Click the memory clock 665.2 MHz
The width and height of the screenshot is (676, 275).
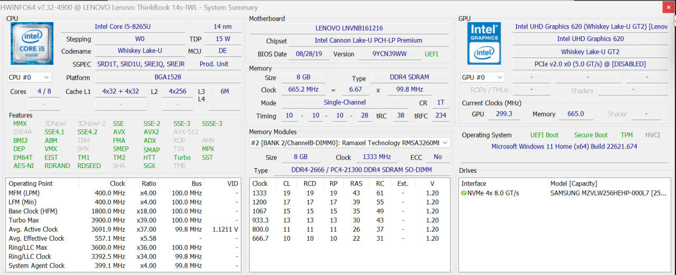[303, 90]
